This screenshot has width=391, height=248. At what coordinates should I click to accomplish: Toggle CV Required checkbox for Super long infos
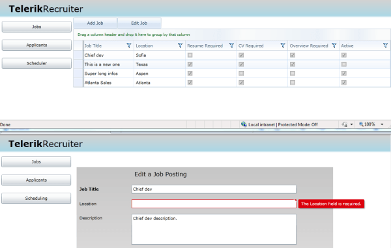(241, 74)
